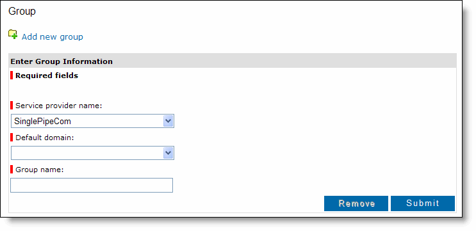Expand the arrow of the SinglePipeCom dropdown

coord(168,122)
